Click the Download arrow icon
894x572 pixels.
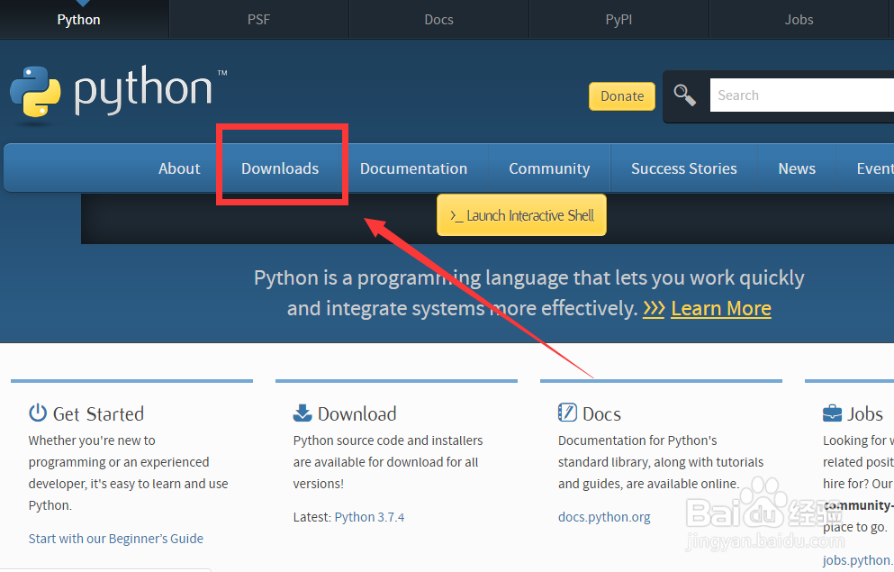303,413
